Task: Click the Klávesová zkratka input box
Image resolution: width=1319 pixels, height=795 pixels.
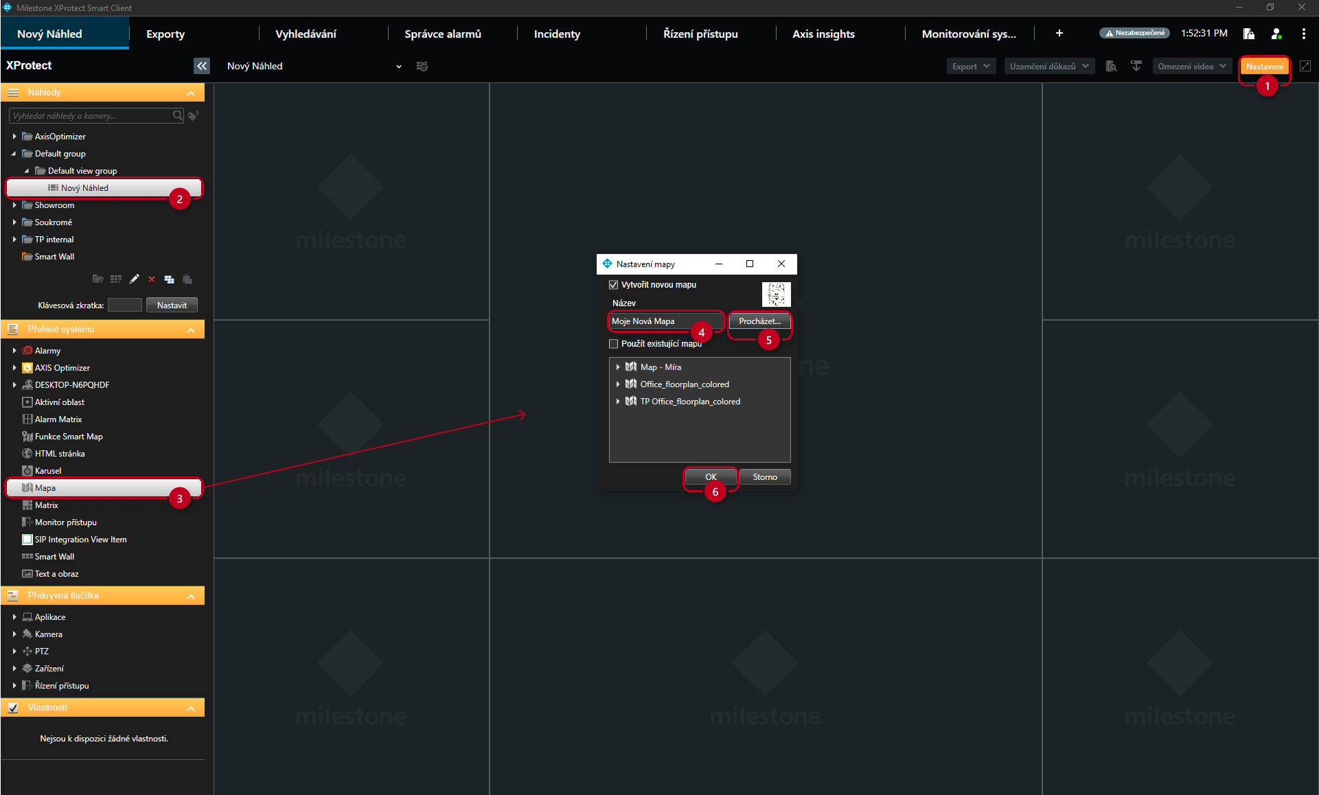Action: pyautogui.click(x=125, y=305)
